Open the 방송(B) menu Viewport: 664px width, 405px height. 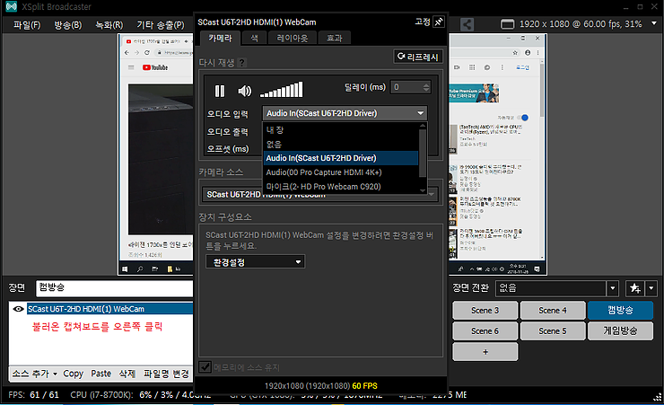(68, 25)
